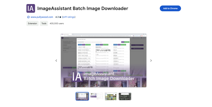
Task: Show the next screenshot with right arrow
Action: pos(151,61)
